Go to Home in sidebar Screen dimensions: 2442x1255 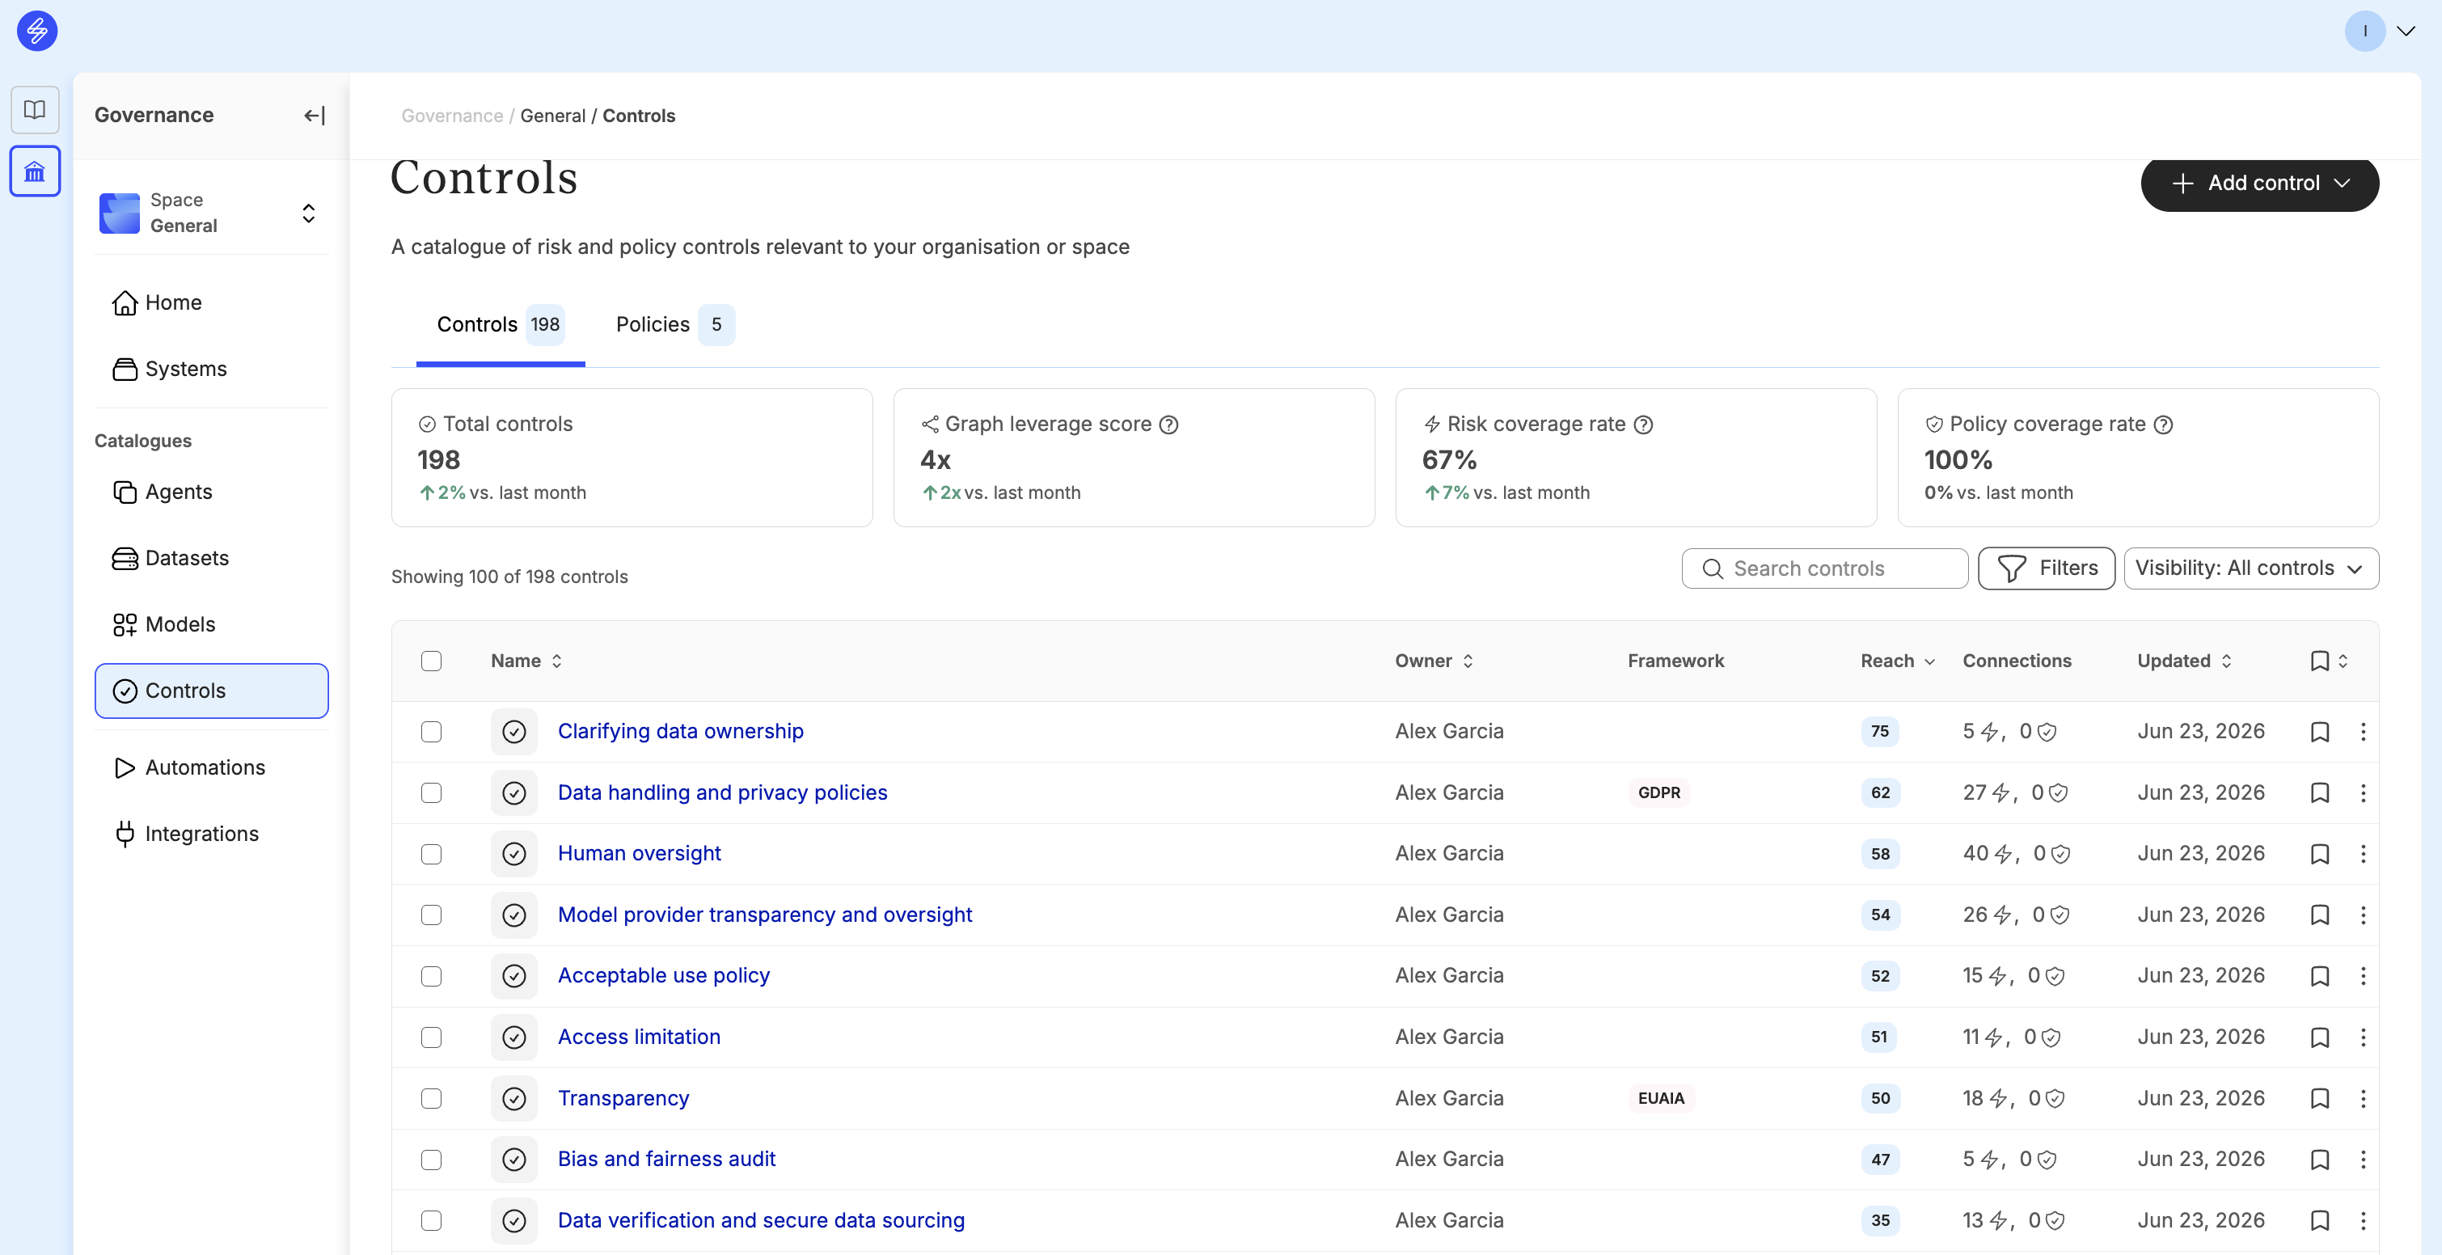pyautogui.click(x=210, y=303)
